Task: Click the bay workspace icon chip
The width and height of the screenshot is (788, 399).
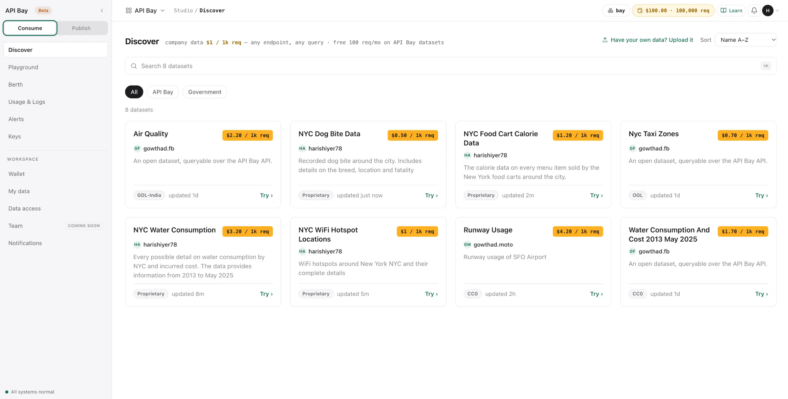Action: pyautogui.click(x=616, y=10)
